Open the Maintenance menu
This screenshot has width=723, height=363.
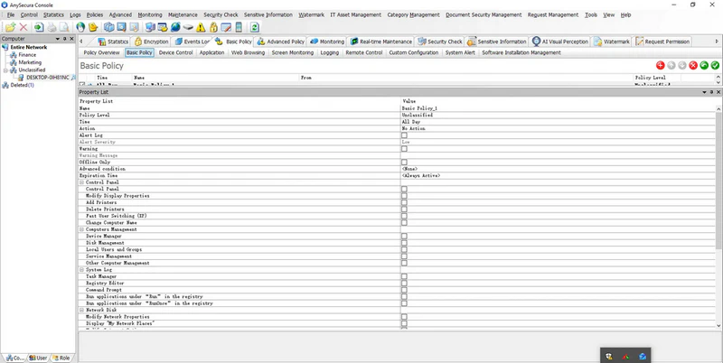coord(183,14)
